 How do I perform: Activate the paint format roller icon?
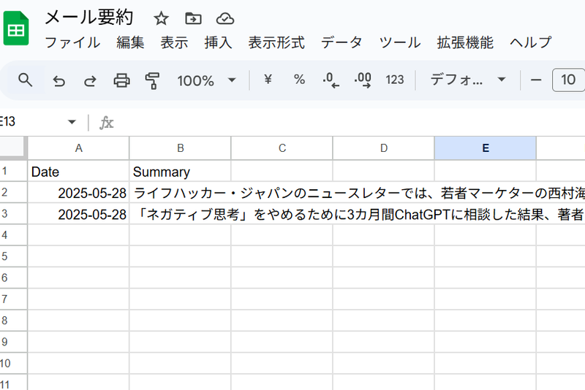point(152,80)
